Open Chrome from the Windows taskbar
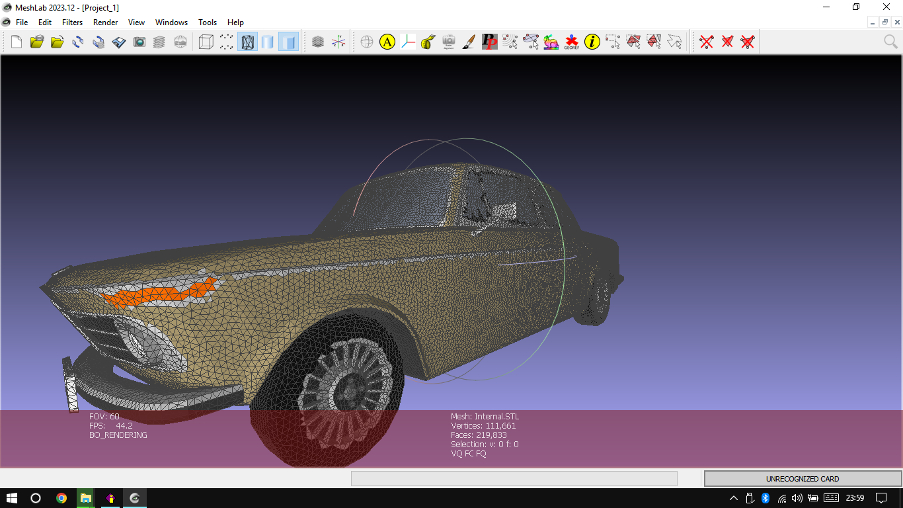The width and height of the screenshot is (903, 508). pyautogui.click(x=61, y=498)
